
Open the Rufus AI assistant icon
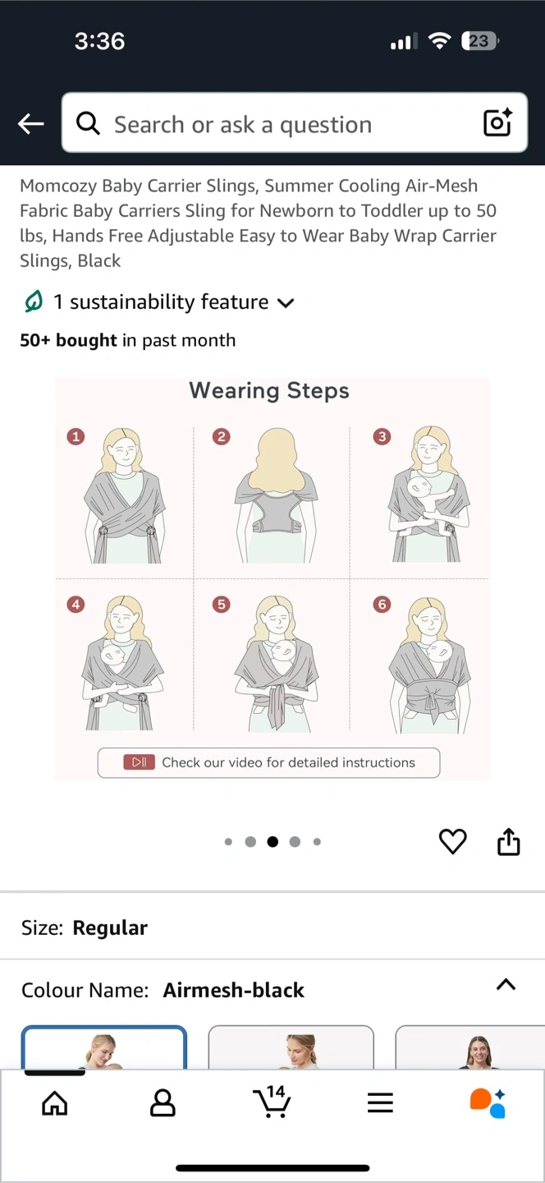(x=488, y=1103)
